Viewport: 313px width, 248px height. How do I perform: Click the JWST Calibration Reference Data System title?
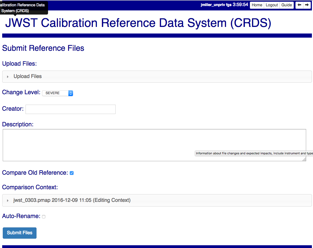coord(138,23)
